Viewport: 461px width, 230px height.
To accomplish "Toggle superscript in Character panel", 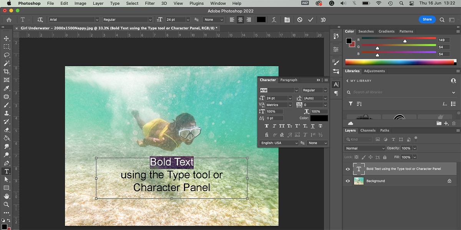I will (297, 126).
